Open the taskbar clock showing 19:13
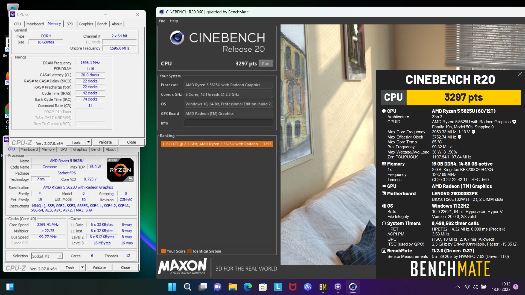The width and height of the screenshot is (525, 295). pos(501,287)
